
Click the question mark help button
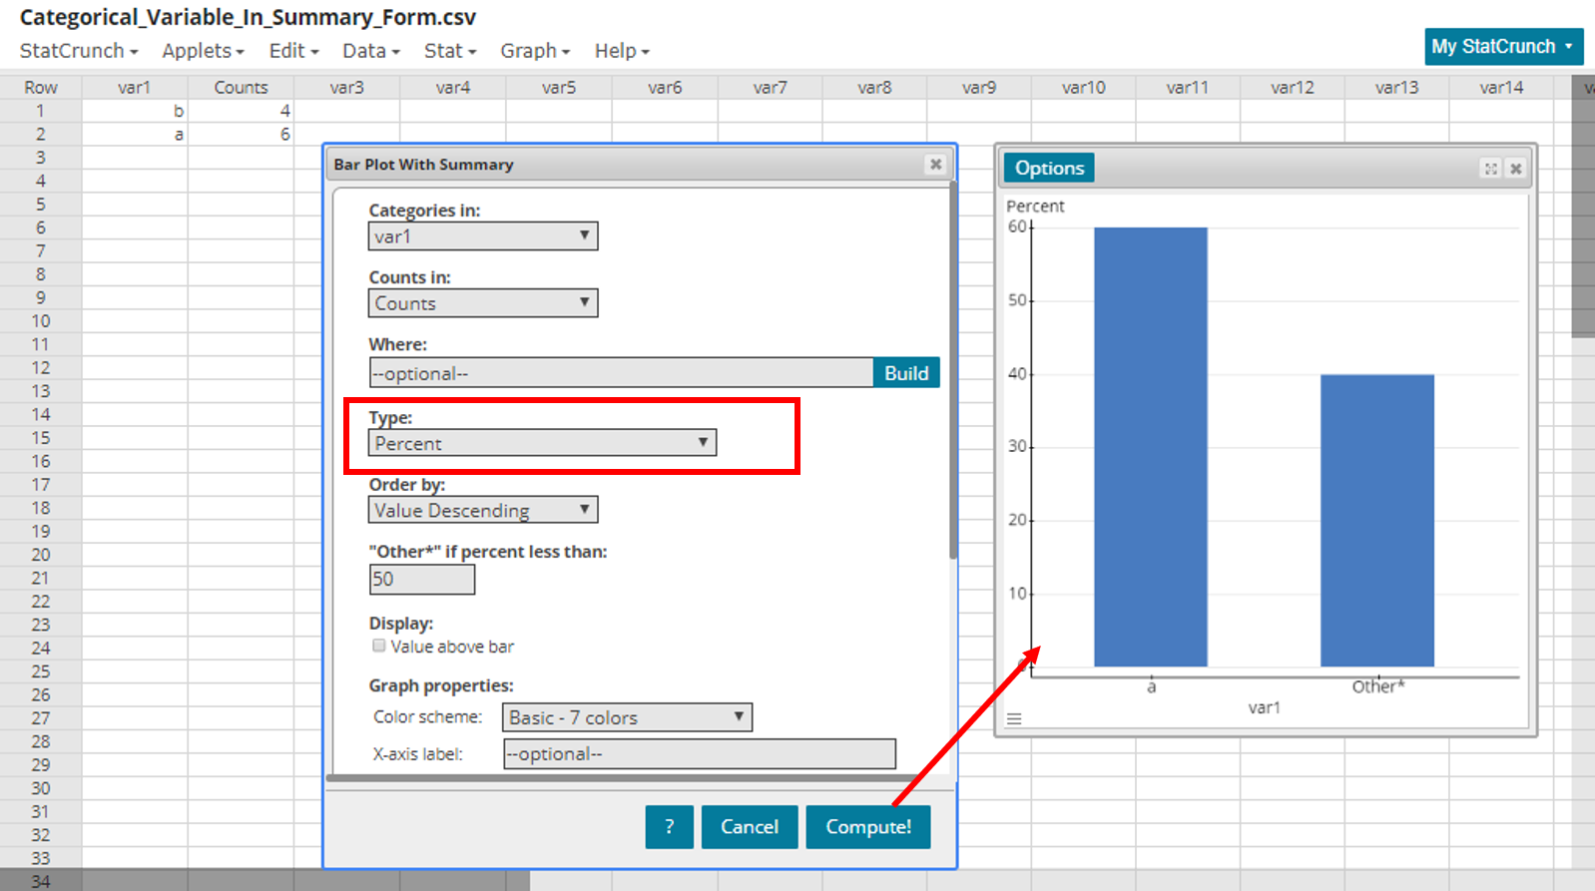(670, 827)
